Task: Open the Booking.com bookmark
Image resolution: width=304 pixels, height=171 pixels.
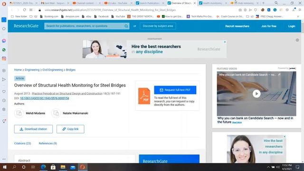Action: (x=49, y=17)
